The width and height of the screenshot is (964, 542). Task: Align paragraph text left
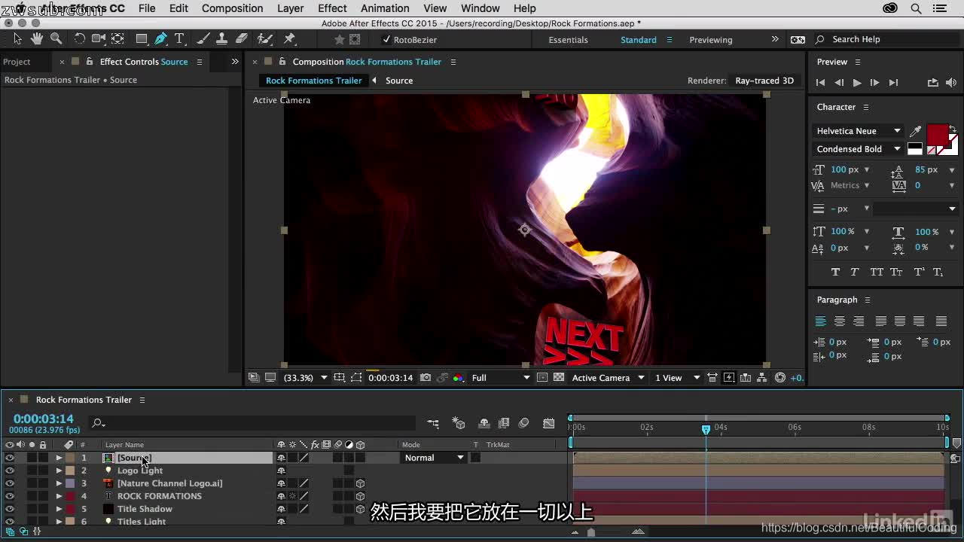pyautogui.click(x=821, y=321)
